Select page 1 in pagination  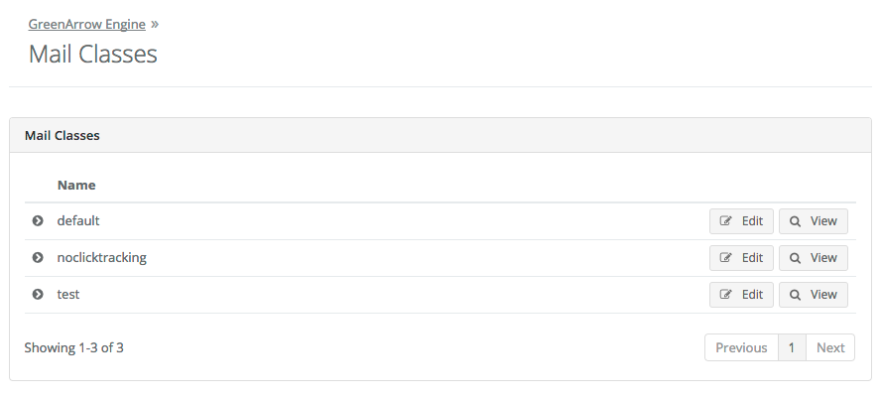(792, 347)
